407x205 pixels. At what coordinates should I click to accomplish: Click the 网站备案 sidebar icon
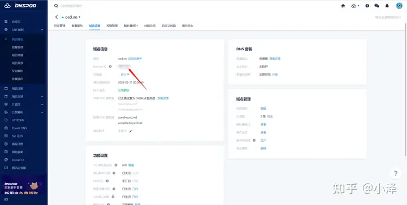[x=6, y=152]
